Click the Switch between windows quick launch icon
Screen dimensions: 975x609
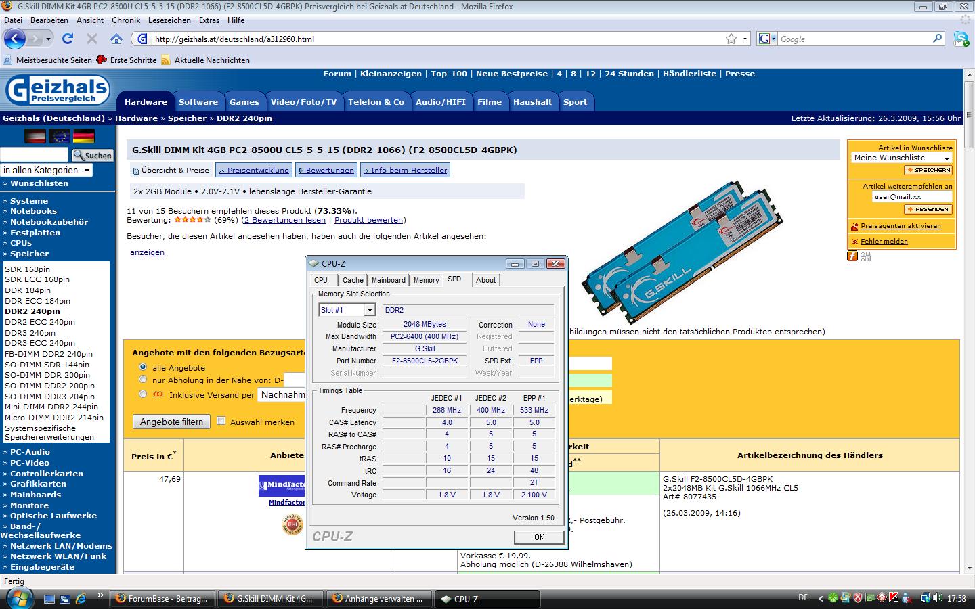tap(65, 599)
